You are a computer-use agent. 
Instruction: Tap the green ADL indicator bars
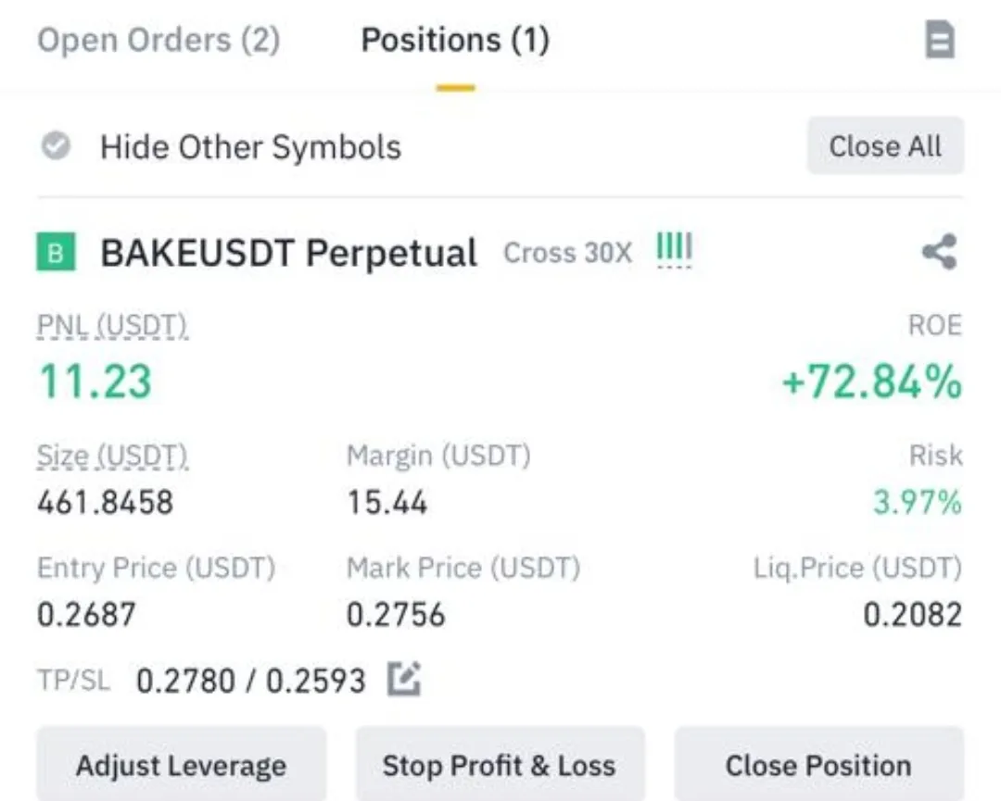tap(674, 249)
